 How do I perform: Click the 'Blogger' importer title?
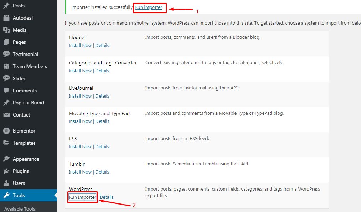tap(77, 37)
